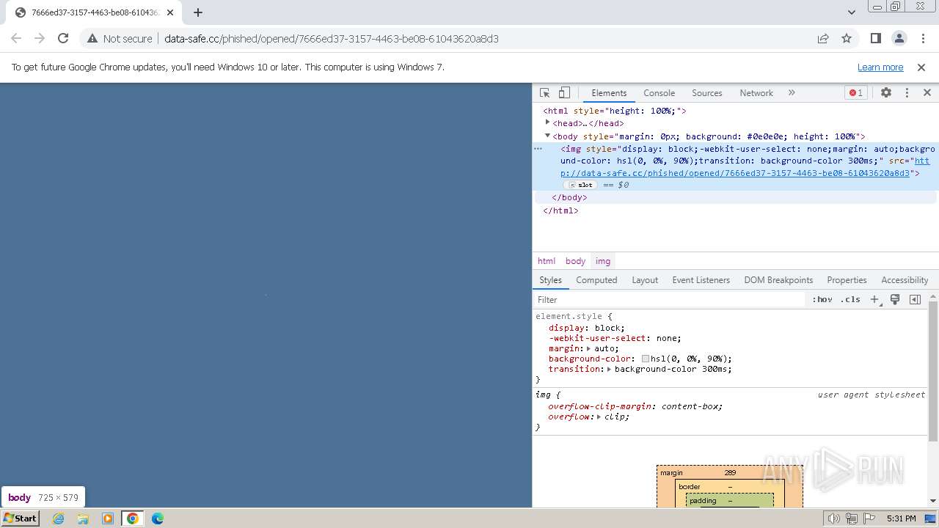This screenshot has width=939, height=528.
Task: Open the background-color swatch picker
Action: click(x=646, y=359)
